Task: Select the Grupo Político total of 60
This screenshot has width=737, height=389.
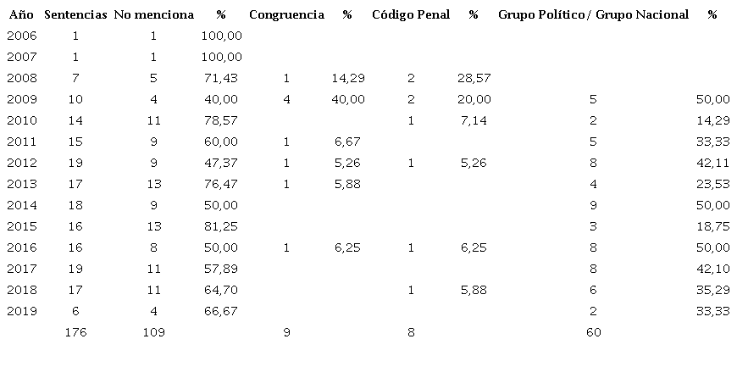Action: pos(593,332)
